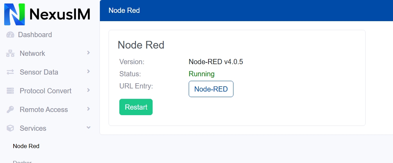Collapse the Services chevron

(x=88, y=128)
